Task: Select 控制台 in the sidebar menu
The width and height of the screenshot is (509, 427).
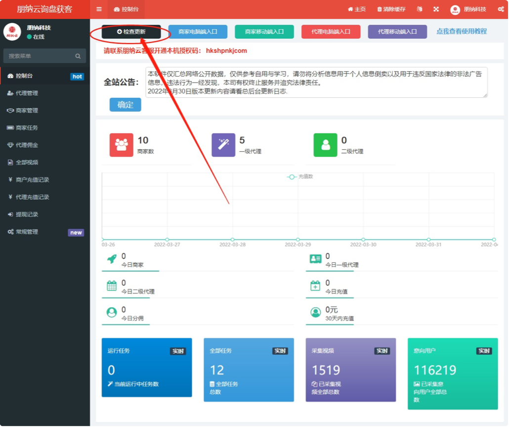Action: point(45,76)
